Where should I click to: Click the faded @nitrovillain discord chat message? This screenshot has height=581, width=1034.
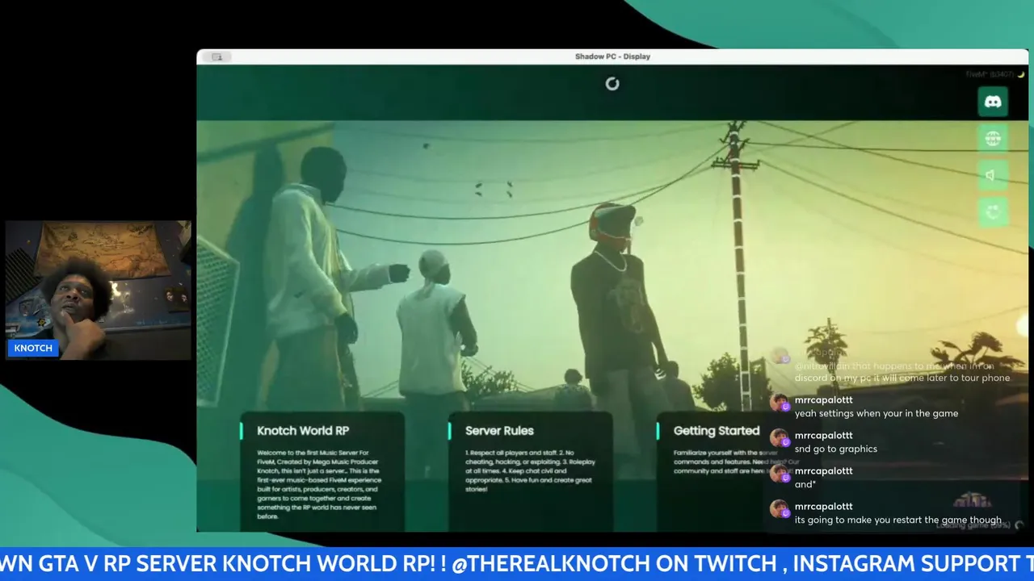click(902, 371)
